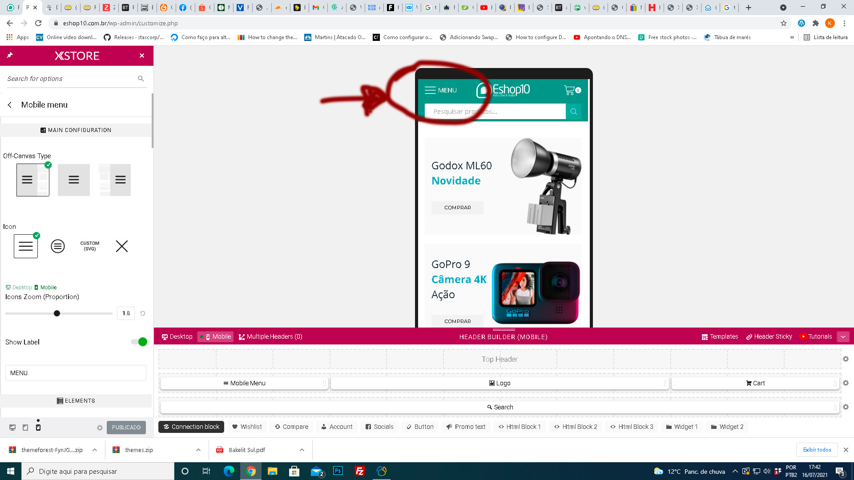
Task: Enable Header Sticky option
Action: tap(769, 336)
